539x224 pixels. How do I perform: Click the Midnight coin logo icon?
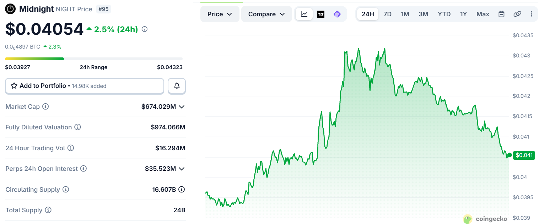(x=11, y=9)
